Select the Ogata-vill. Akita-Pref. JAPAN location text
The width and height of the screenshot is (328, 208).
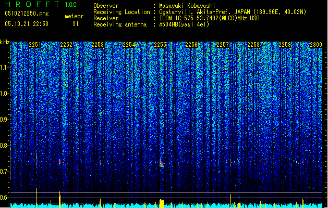point(233,12)
